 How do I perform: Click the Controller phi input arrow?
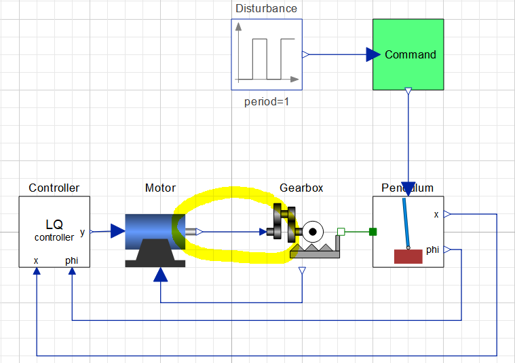pos(72,271)
